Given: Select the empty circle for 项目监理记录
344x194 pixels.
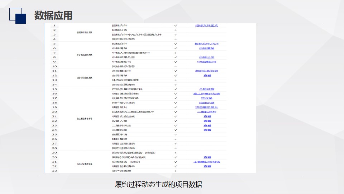Looking at the screenshot, I should coord(176,144).
